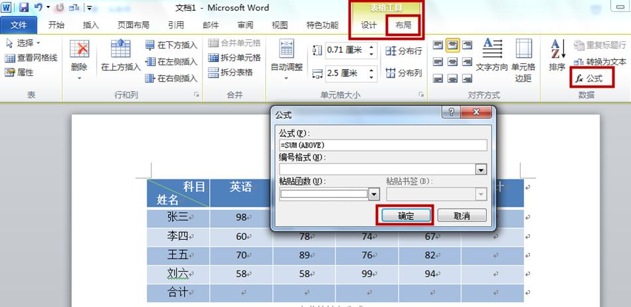Open the 行和列 group dialog launcher
The height and width of the screenshot is (307, 631).
(197, 94)
